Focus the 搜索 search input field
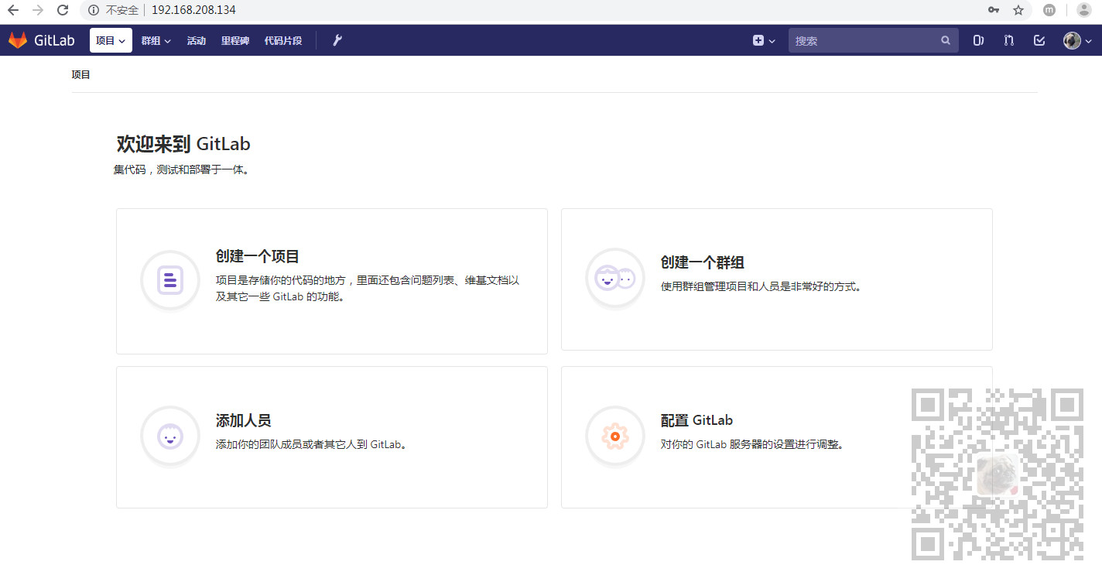 874,40
